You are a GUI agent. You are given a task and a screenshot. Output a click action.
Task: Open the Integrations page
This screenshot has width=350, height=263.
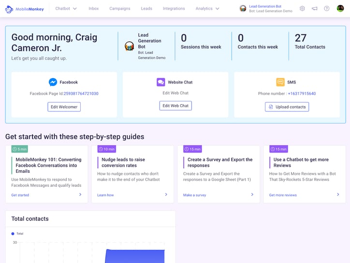click(x=174, y=9)
